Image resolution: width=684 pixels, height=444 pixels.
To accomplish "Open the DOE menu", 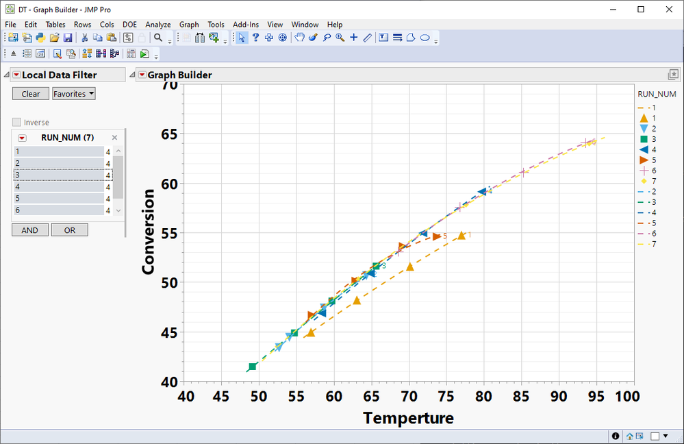I will tap(129, 25).
